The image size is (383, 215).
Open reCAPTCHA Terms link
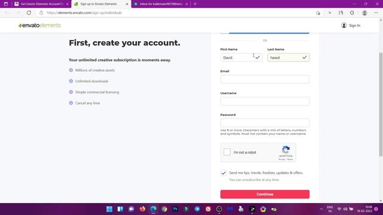290,159
